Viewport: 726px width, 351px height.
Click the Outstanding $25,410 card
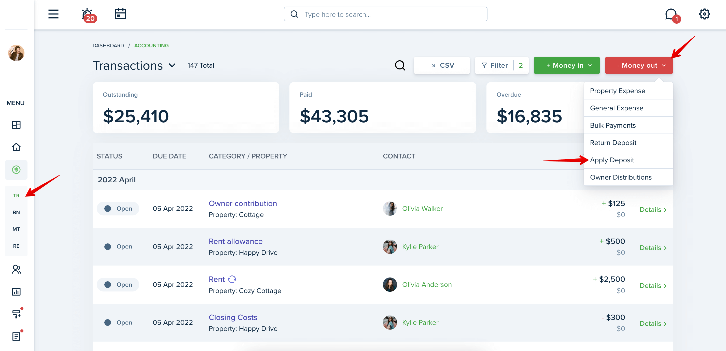coord(186,108)
